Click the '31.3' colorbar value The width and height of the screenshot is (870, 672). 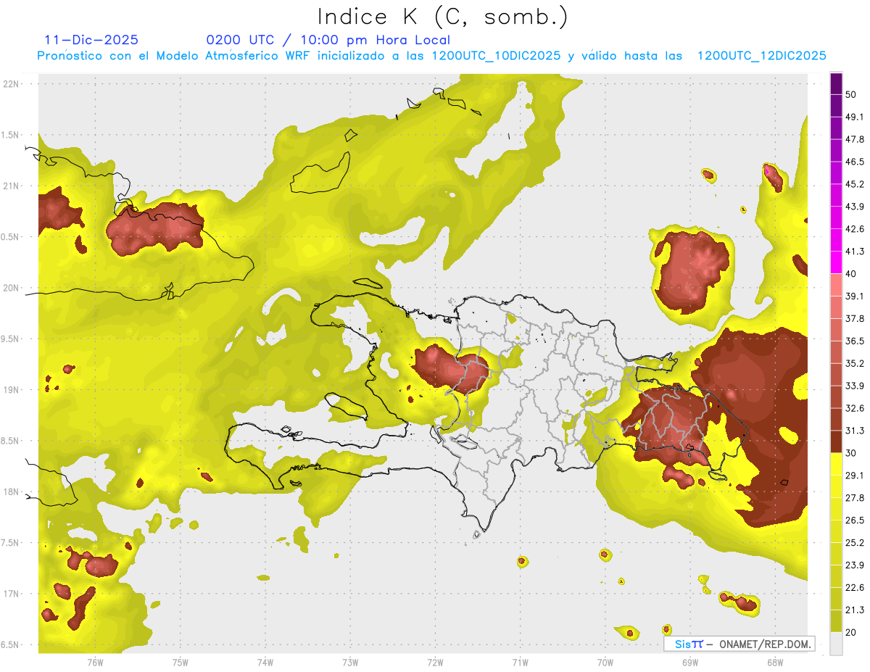coord(855,431)
